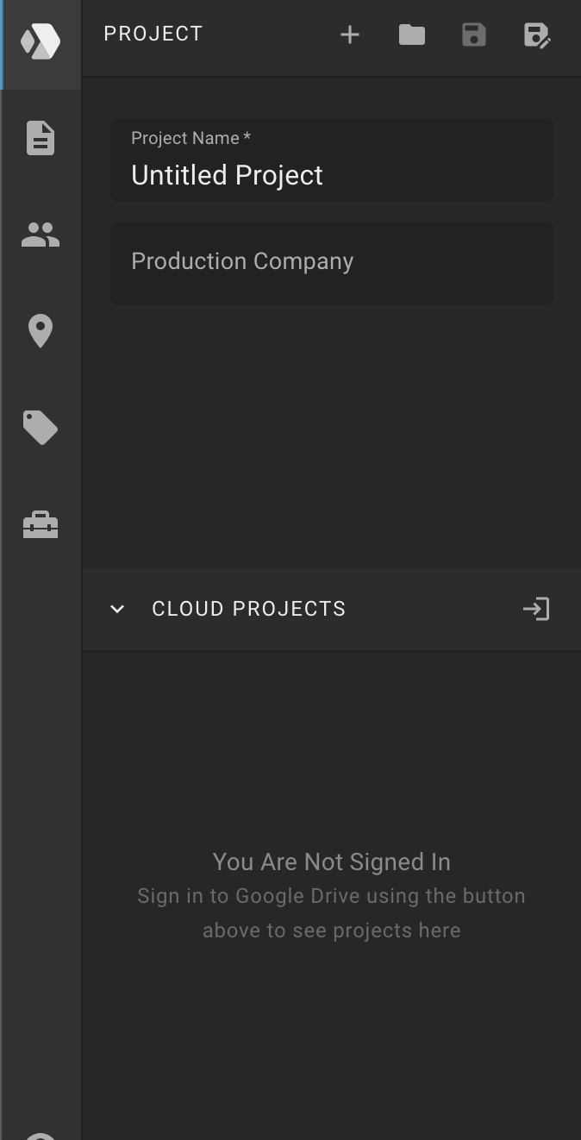Collapse the Cloud Projects section using the chevron

click(117, 609)
